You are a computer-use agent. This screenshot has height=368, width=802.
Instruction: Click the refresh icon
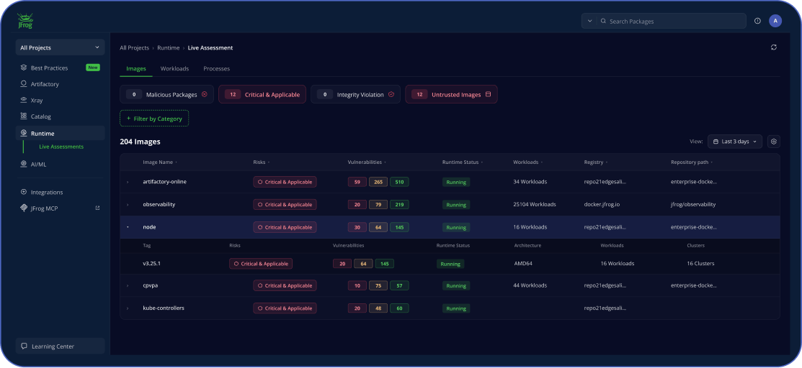(x=774, y=47)
